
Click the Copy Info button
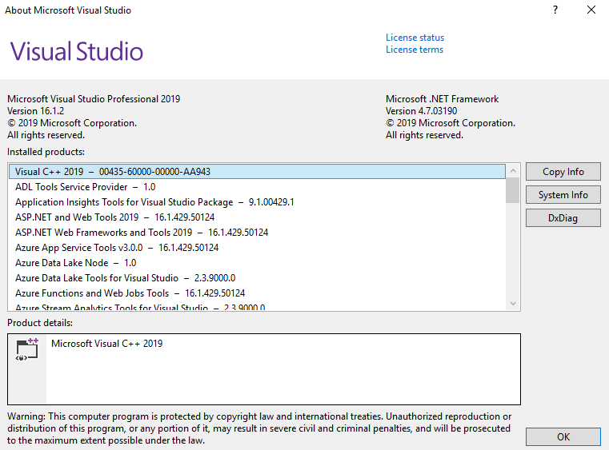click(x=563, y=172)
